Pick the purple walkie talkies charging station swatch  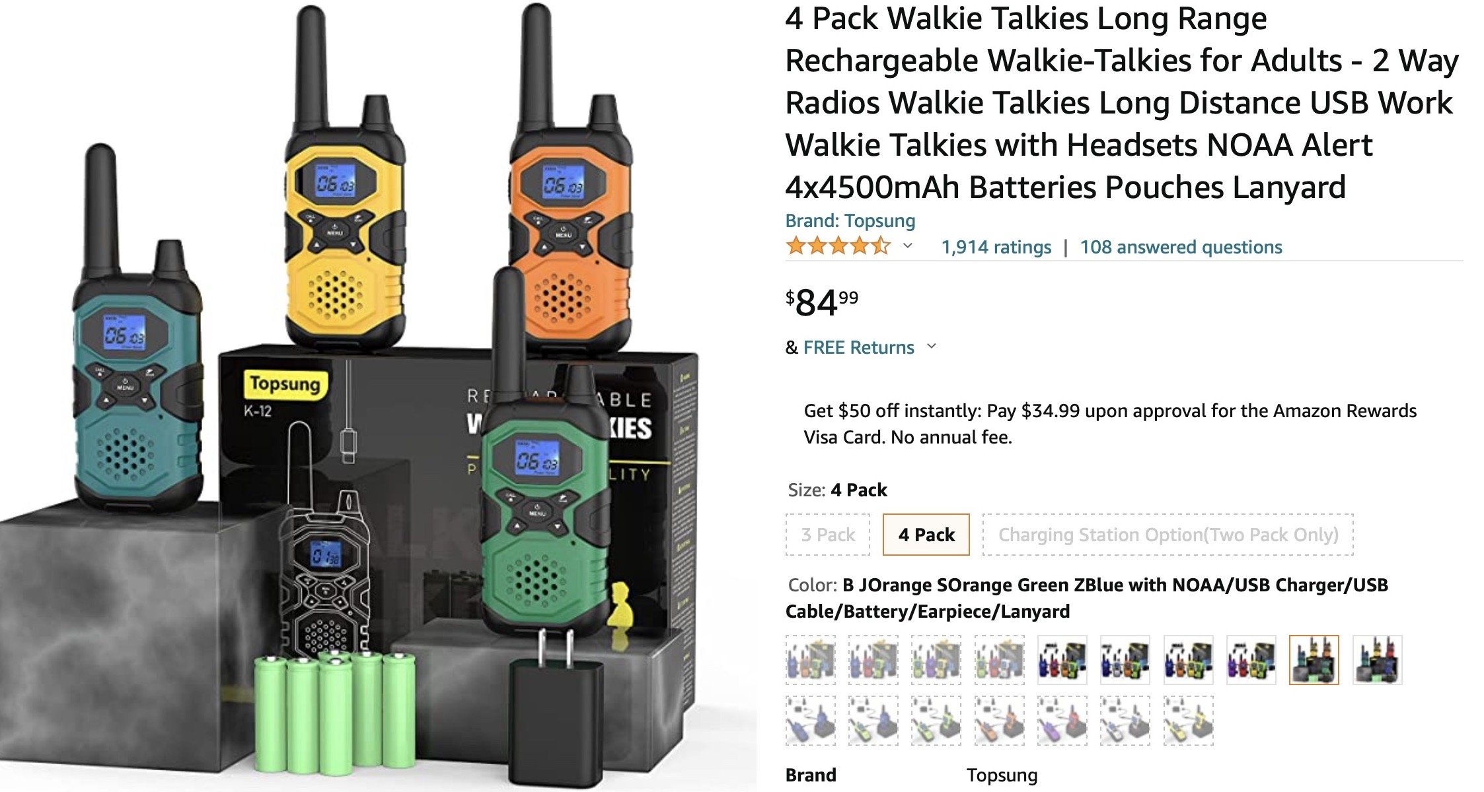1062,721
